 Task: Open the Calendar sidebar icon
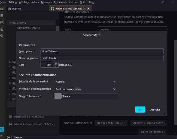click(2, 23)
